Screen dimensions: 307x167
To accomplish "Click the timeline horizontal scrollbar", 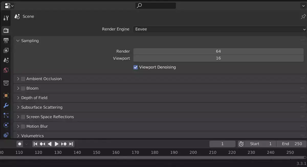I will click(x=153, y=158).
